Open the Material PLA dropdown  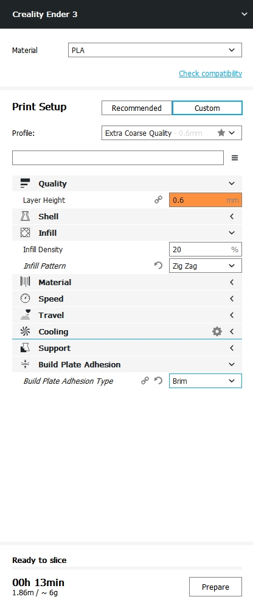[155, 50]
